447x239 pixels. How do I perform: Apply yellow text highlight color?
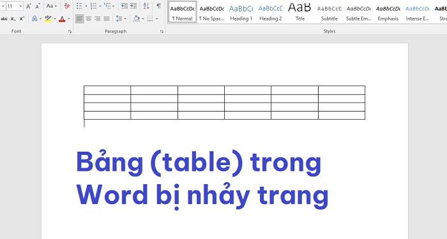[x=48, y=19]
